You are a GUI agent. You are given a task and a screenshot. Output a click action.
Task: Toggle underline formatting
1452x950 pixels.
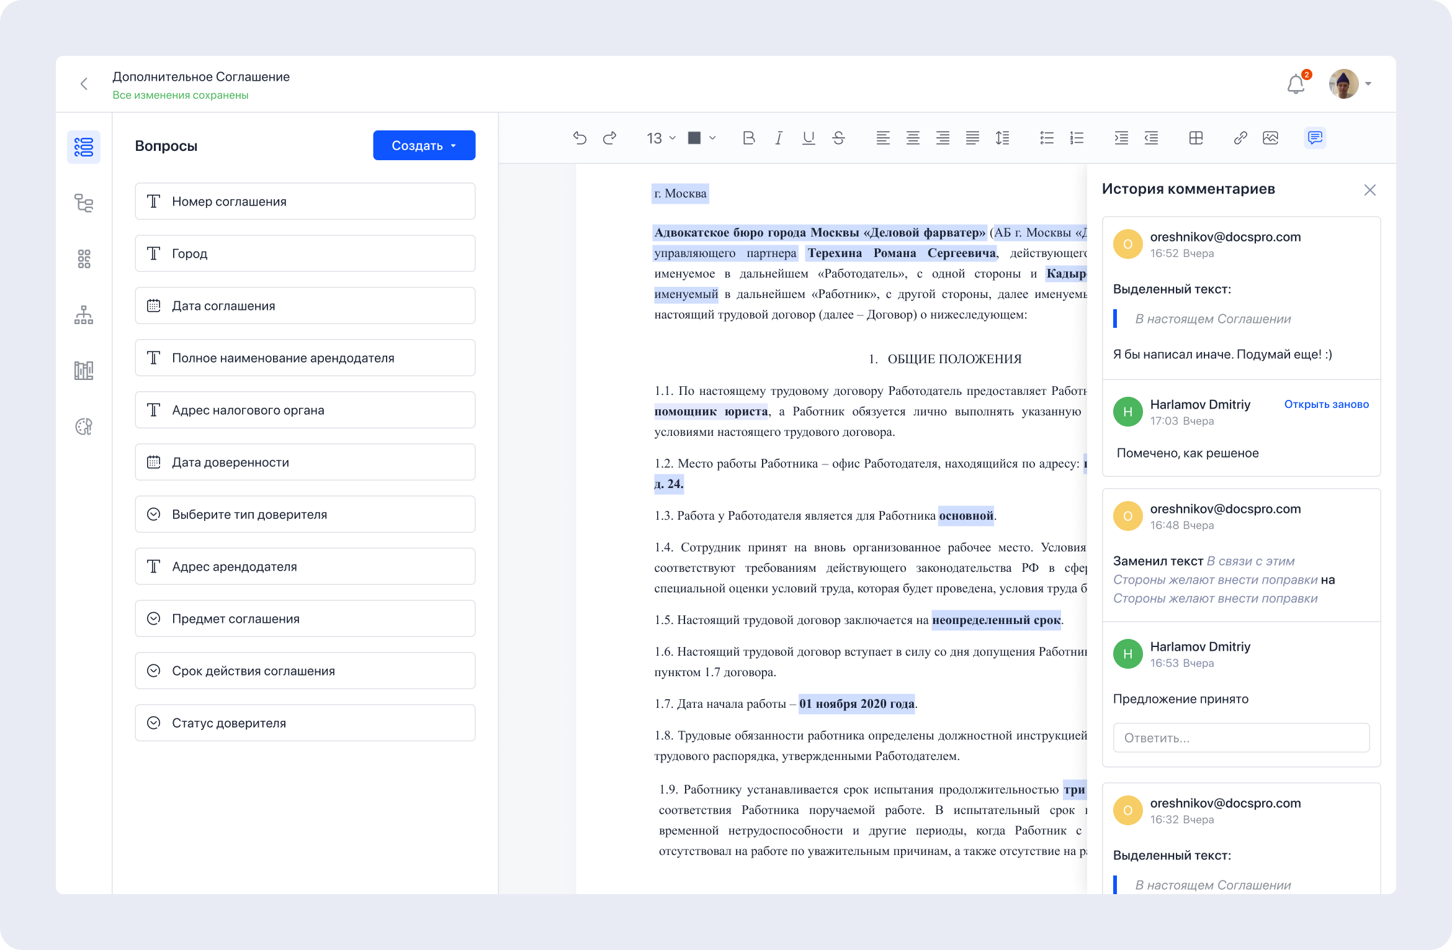pyautogui.click(x=809, y=138)
